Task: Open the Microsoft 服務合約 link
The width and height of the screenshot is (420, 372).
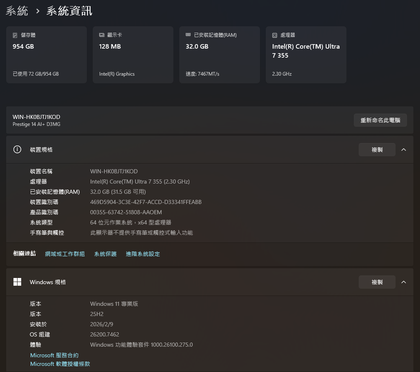Action: click(x=54, y=355)
